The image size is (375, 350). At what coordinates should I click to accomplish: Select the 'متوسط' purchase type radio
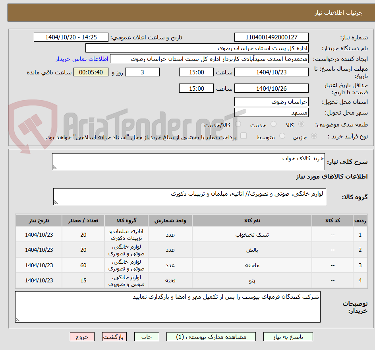(x=282, y=136)
